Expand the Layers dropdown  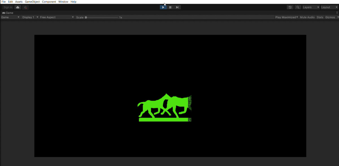click(x=311, y=7)
